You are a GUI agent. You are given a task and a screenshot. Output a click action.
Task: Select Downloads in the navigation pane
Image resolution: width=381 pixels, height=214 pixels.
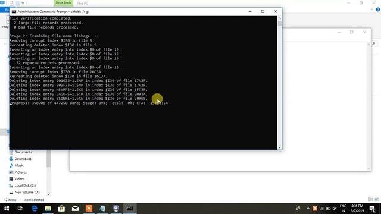point(23,159)
